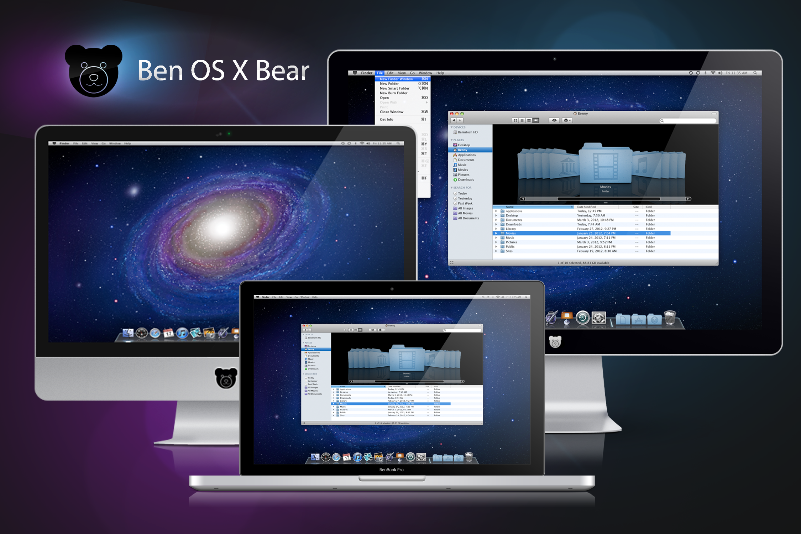Click volume icon in large monitor menu bar

tap(720, 73)
